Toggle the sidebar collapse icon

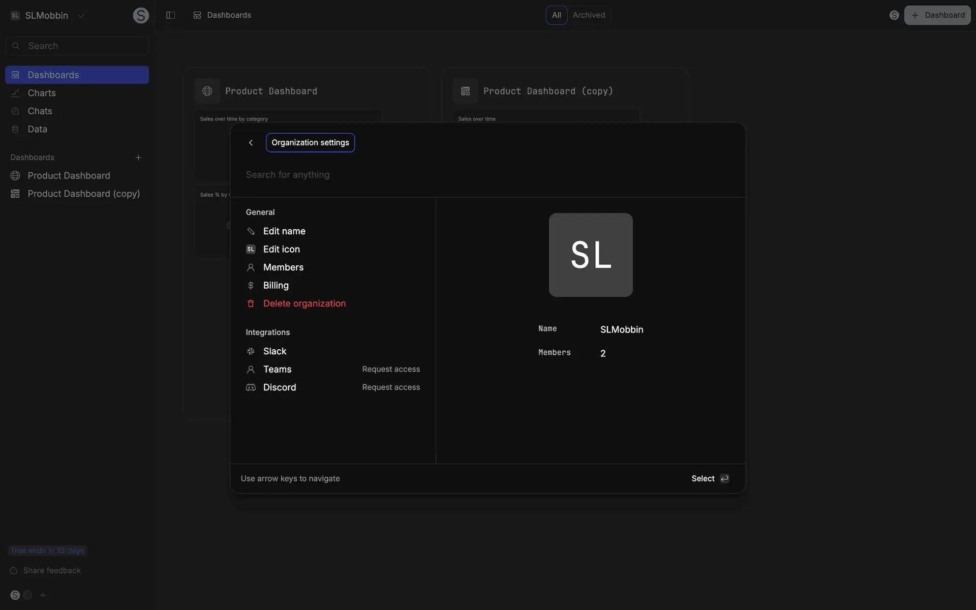(x=171, y=15)
